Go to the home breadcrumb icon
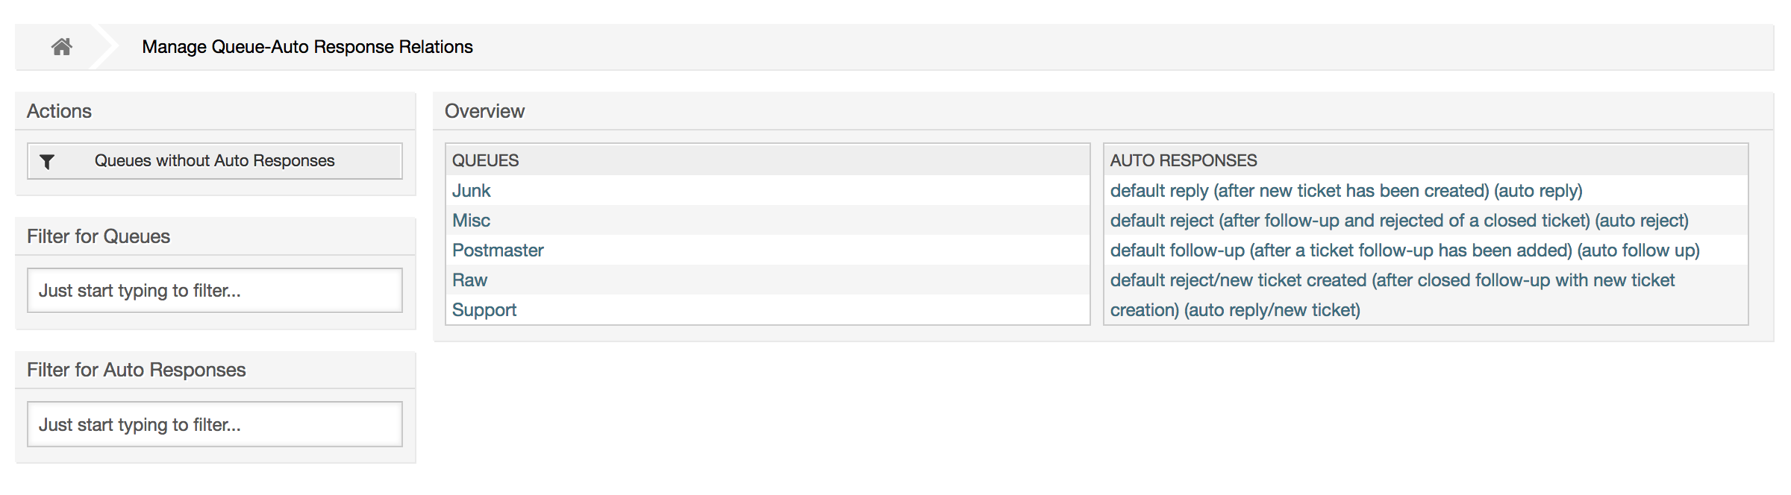This screenshot has width=1791, height=495. [x=61, y=47]
